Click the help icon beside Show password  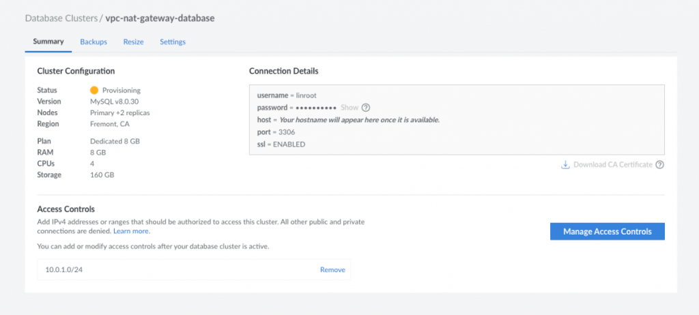point(366,108)
